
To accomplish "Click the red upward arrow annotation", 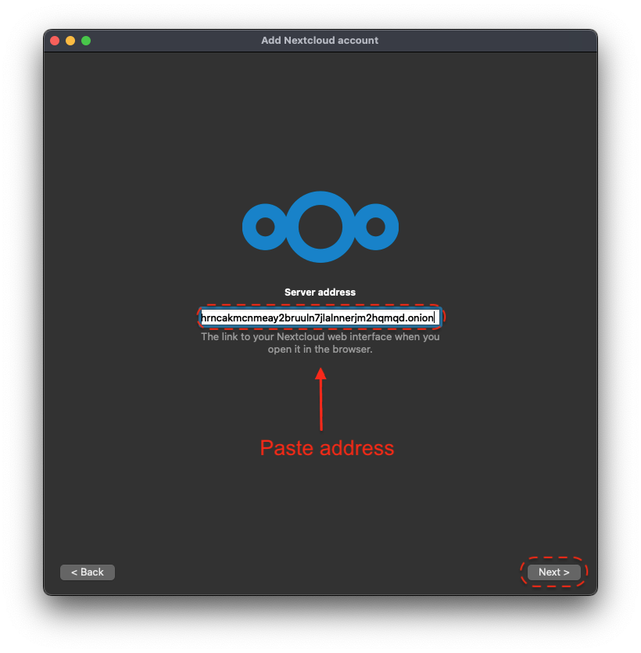I will point(320,399).
